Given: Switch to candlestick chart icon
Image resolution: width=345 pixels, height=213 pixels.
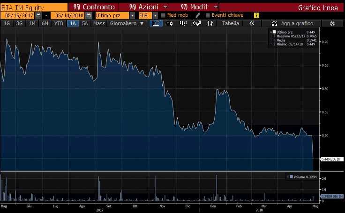Looking at the screenshot, I should tap(170, 23).
